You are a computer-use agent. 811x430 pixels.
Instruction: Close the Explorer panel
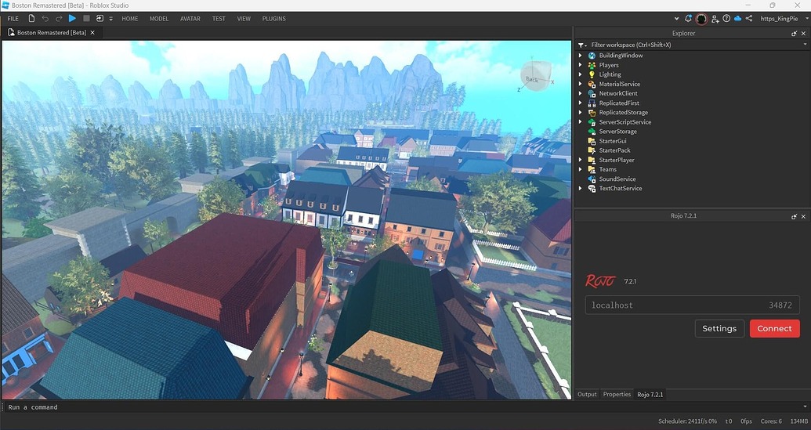(x=803, y=34)
